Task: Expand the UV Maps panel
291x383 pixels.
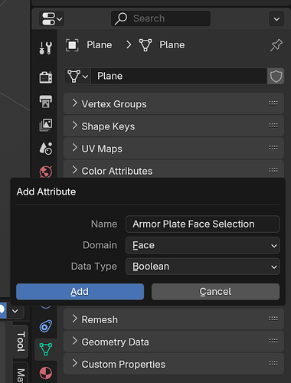Action: click(x=174, y=149)
